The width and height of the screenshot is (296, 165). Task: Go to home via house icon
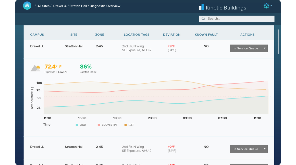pyautogui.click(x=27, y=6)
